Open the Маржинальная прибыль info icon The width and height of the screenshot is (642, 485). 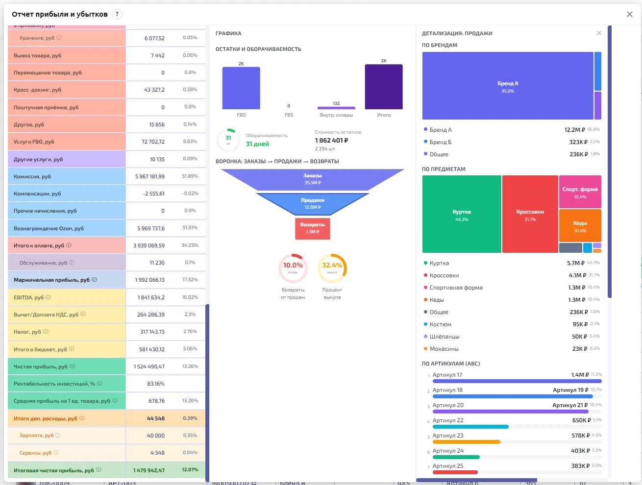pyautogui.click(x=94, y=280)
